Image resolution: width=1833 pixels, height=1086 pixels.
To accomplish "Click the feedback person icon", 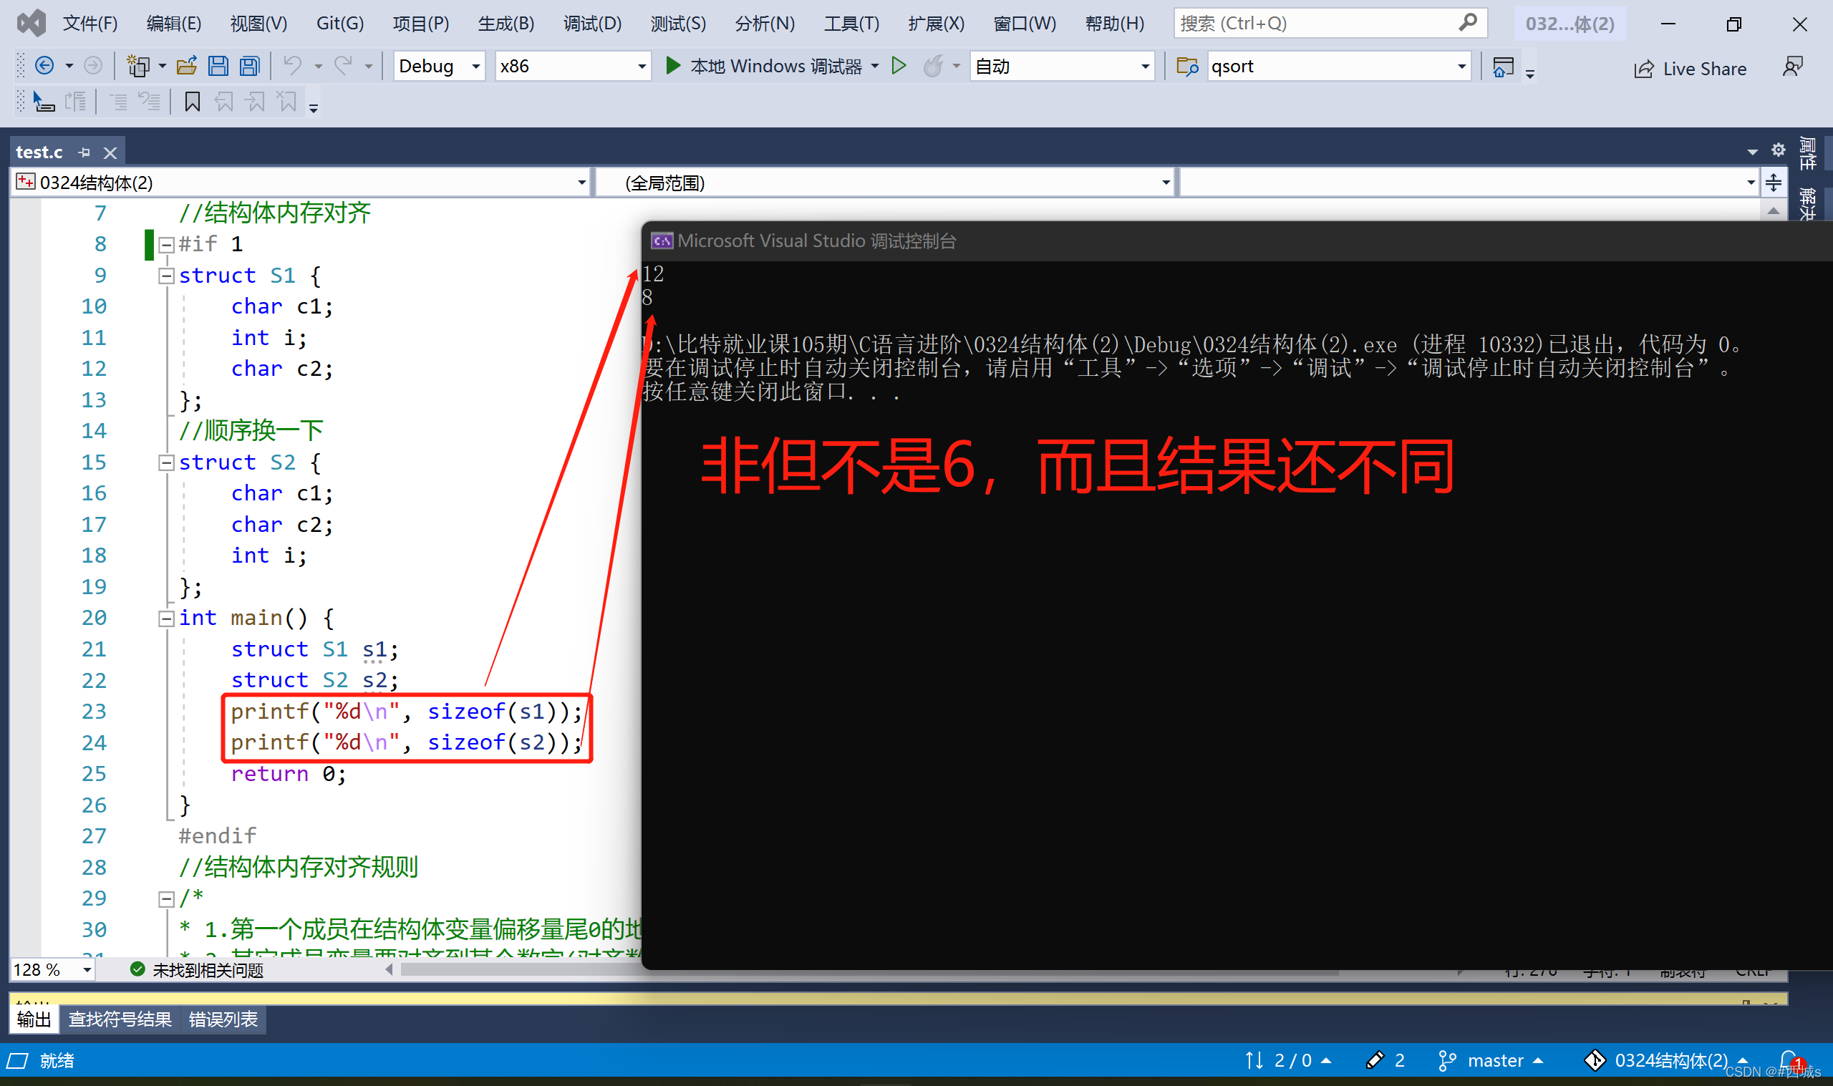I will (1792, 67).
